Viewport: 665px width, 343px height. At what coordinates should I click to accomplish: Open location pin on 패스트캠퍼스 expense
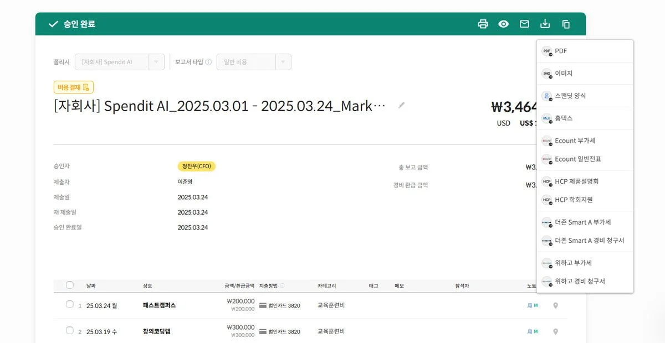(555, 305)
